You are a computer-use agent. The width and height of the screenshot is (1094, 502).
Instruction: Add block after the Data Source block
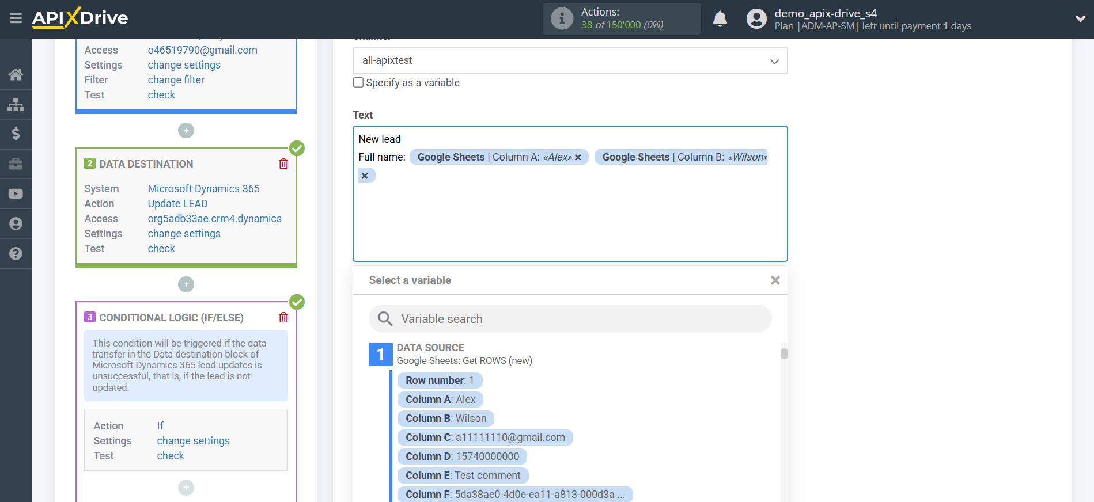tap(186, 131)
